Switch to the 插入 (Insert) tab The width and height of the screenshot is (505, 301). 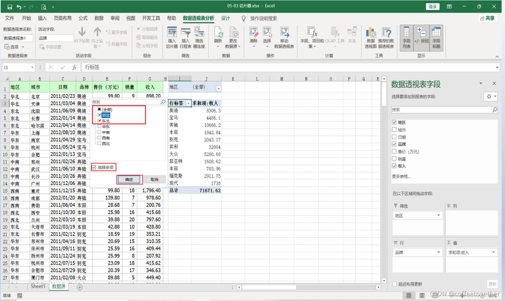[42, 18]
